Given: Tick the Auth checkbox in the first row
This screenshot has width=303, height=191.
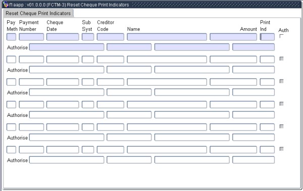Looking at the screenshot, I should [281, 36].
